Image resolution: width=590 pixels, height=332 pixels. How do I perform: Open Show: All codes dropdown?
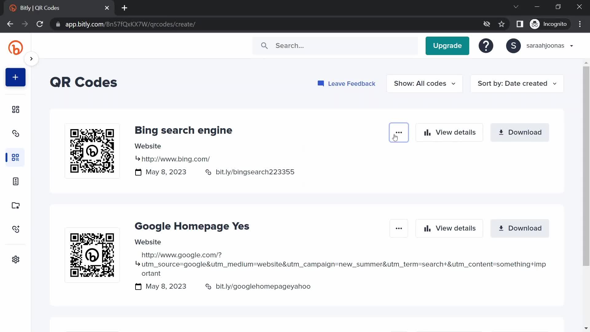[x=424, y=84]
